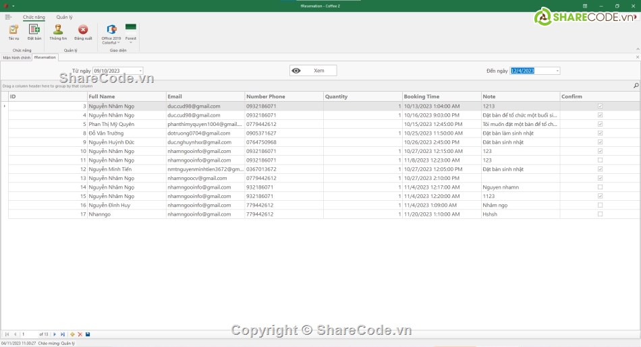Toggle Confirm checkbox for booking ID 3
Image resolution: width=641 pixels, height=347 pixels.
point(600,106)
